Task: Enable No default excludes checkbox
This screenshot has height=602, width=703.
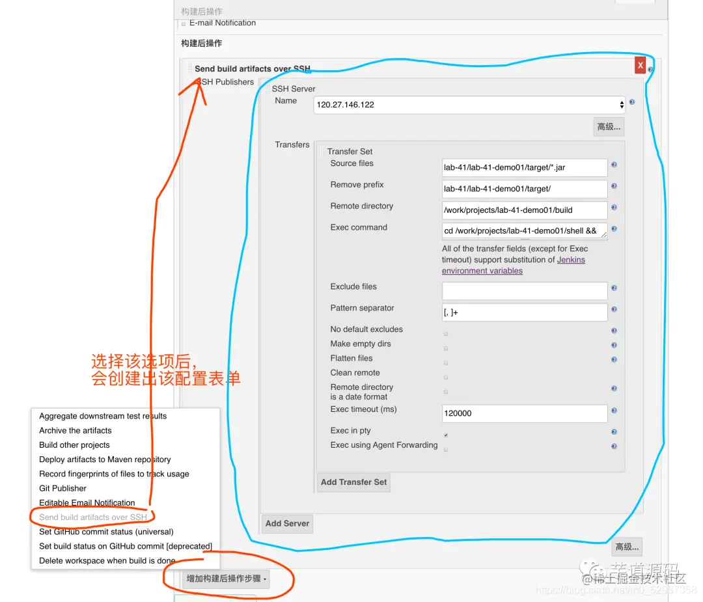Action: click(x=446, y=334)
